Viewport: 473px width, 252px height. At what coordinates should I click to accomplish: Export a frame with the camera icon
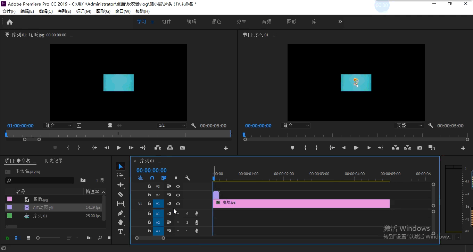tap(420, 147)
